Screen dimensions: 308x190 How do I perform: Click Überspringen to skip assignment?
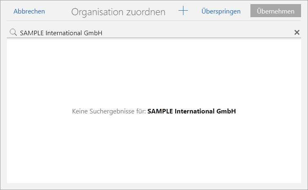point(221,11)
